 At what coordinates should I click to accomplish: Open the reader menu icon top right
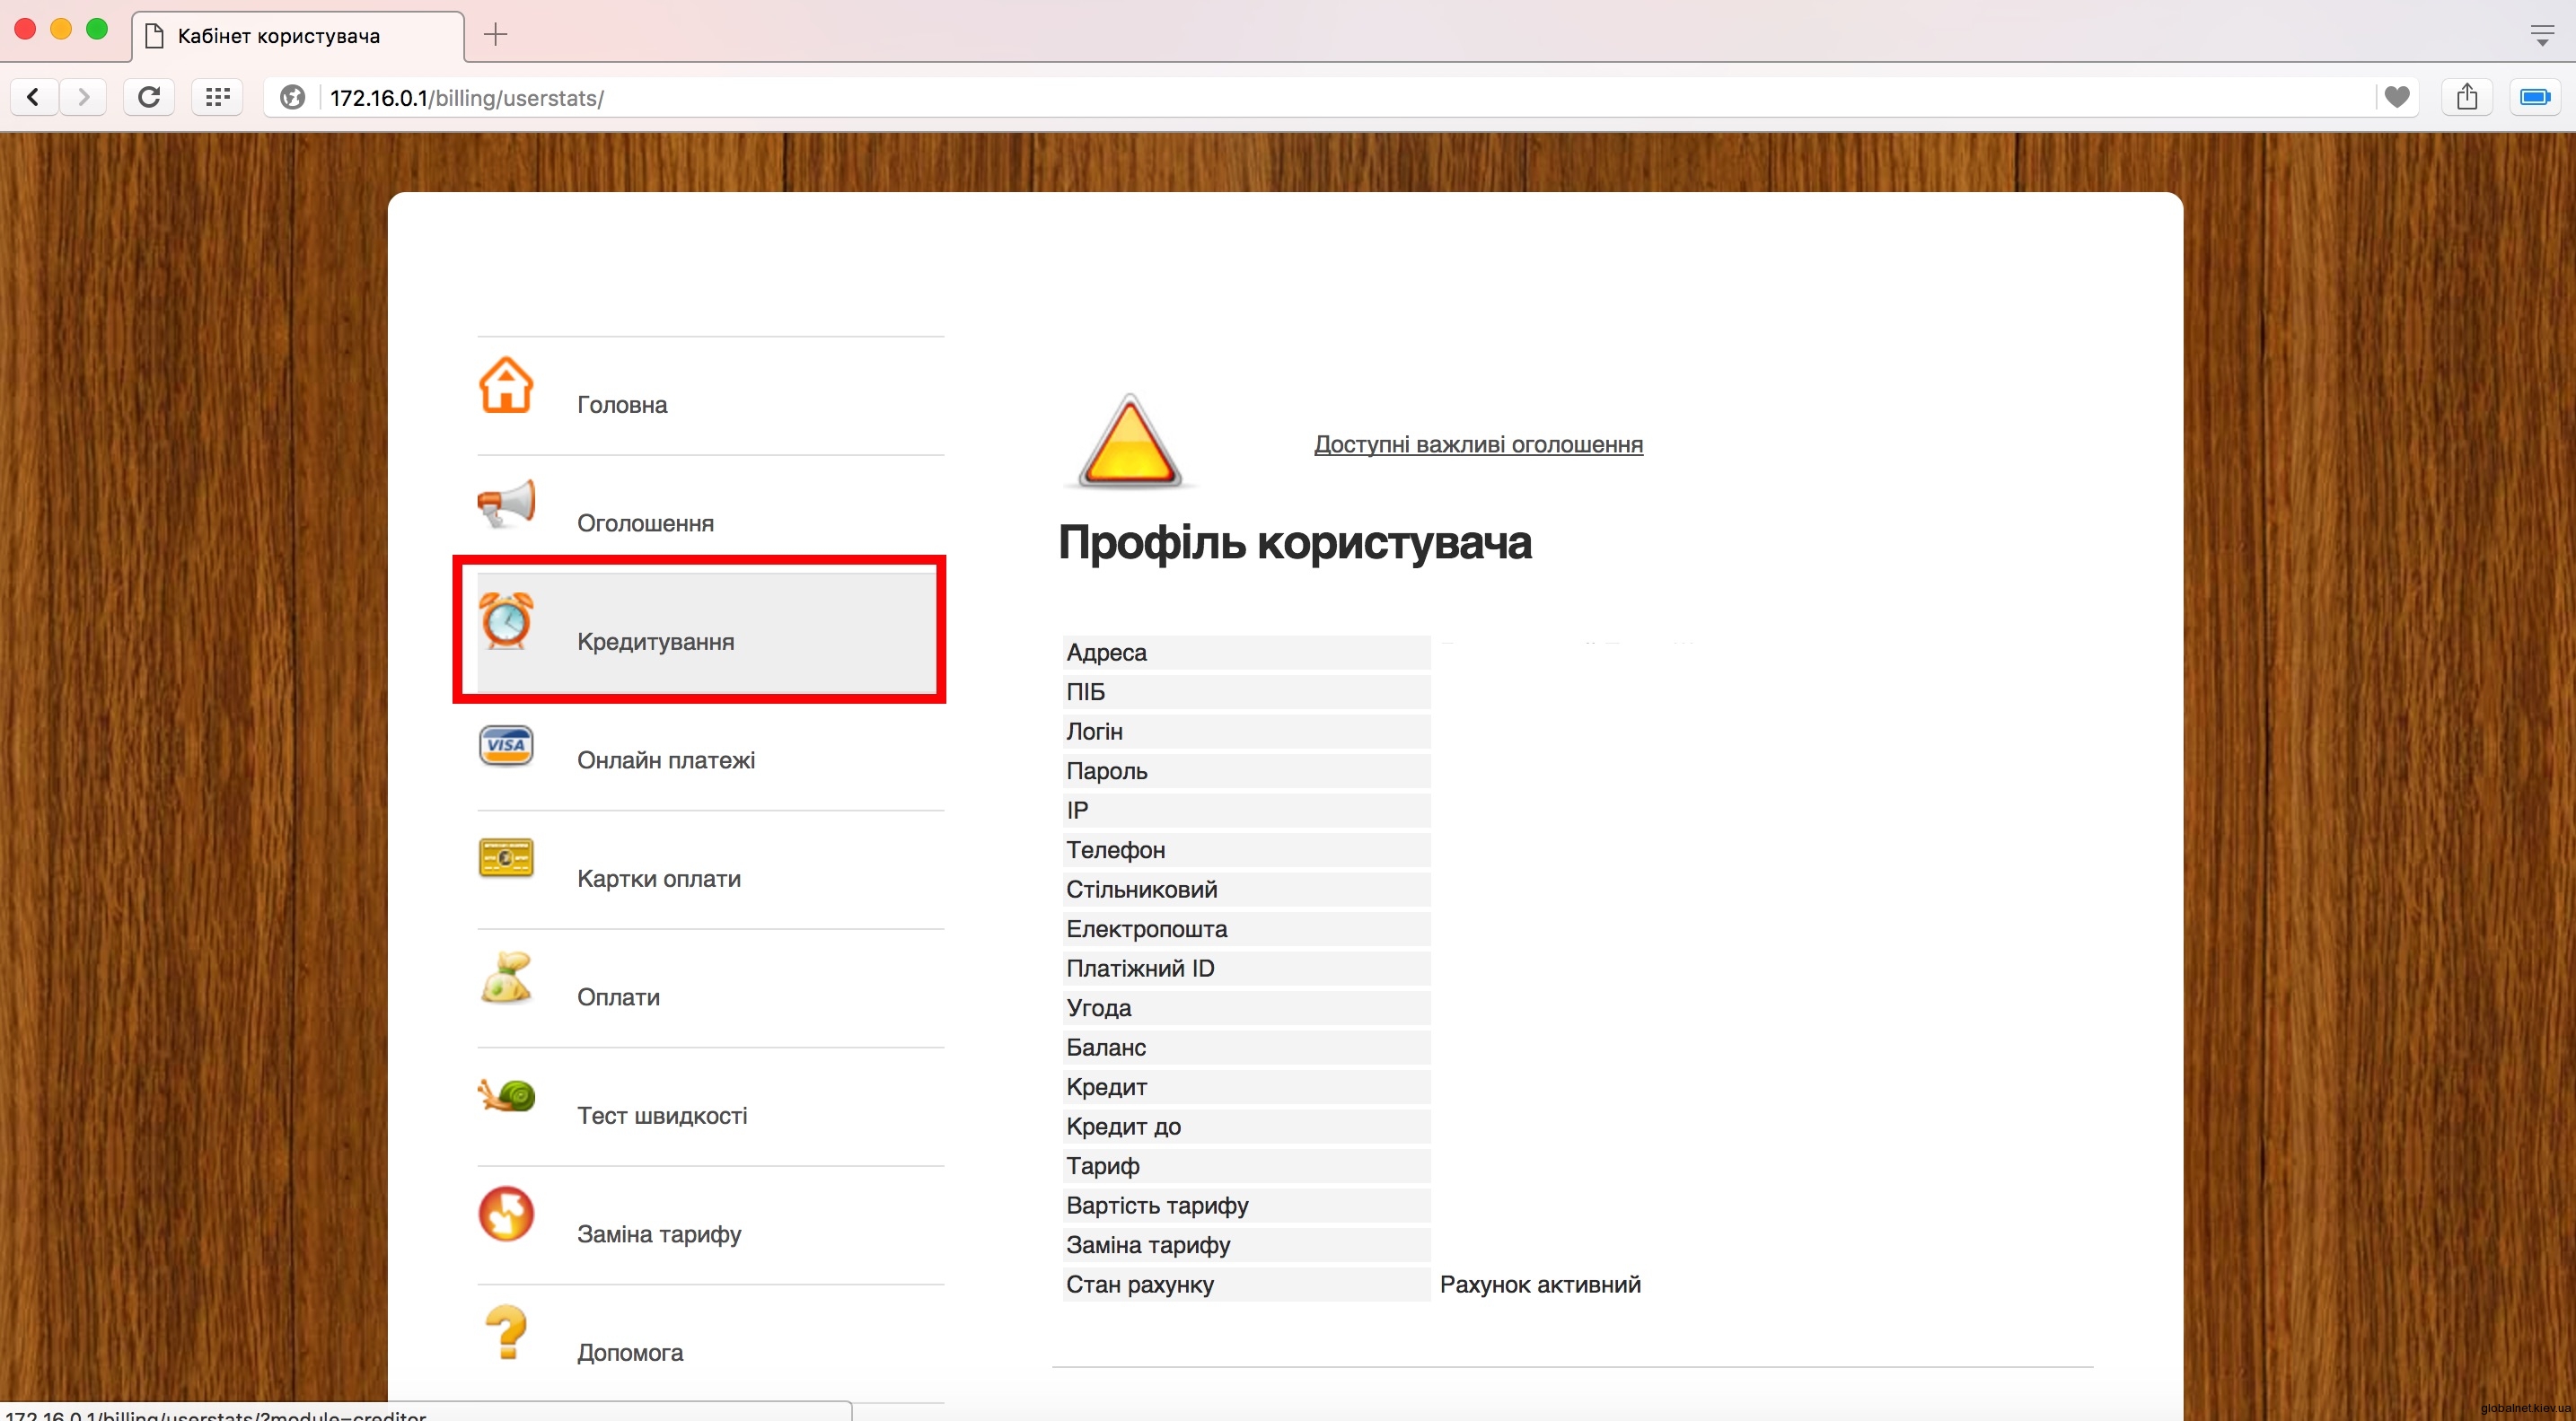[2541, 35]
